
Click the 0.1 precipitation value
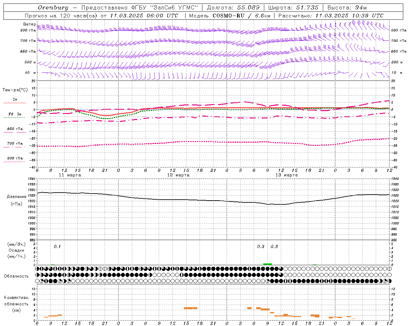(57, 247)
